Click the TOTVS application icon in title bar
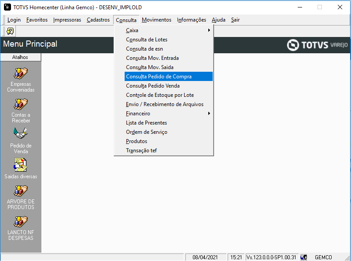The height and width of the screenshot is (261, 351). pyautogui.click(x=7, y=7)
